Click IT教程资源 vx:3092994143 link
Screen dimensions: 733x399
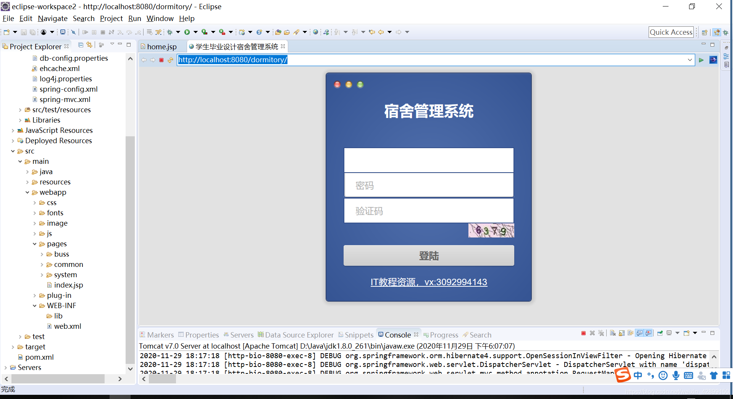point(429,282)
